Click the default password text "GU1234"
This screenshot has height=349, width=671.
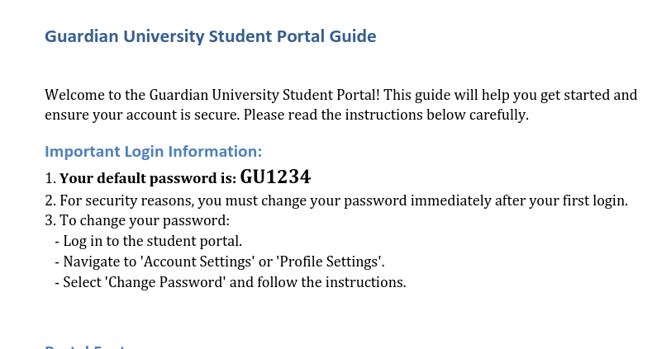point(275,177)
